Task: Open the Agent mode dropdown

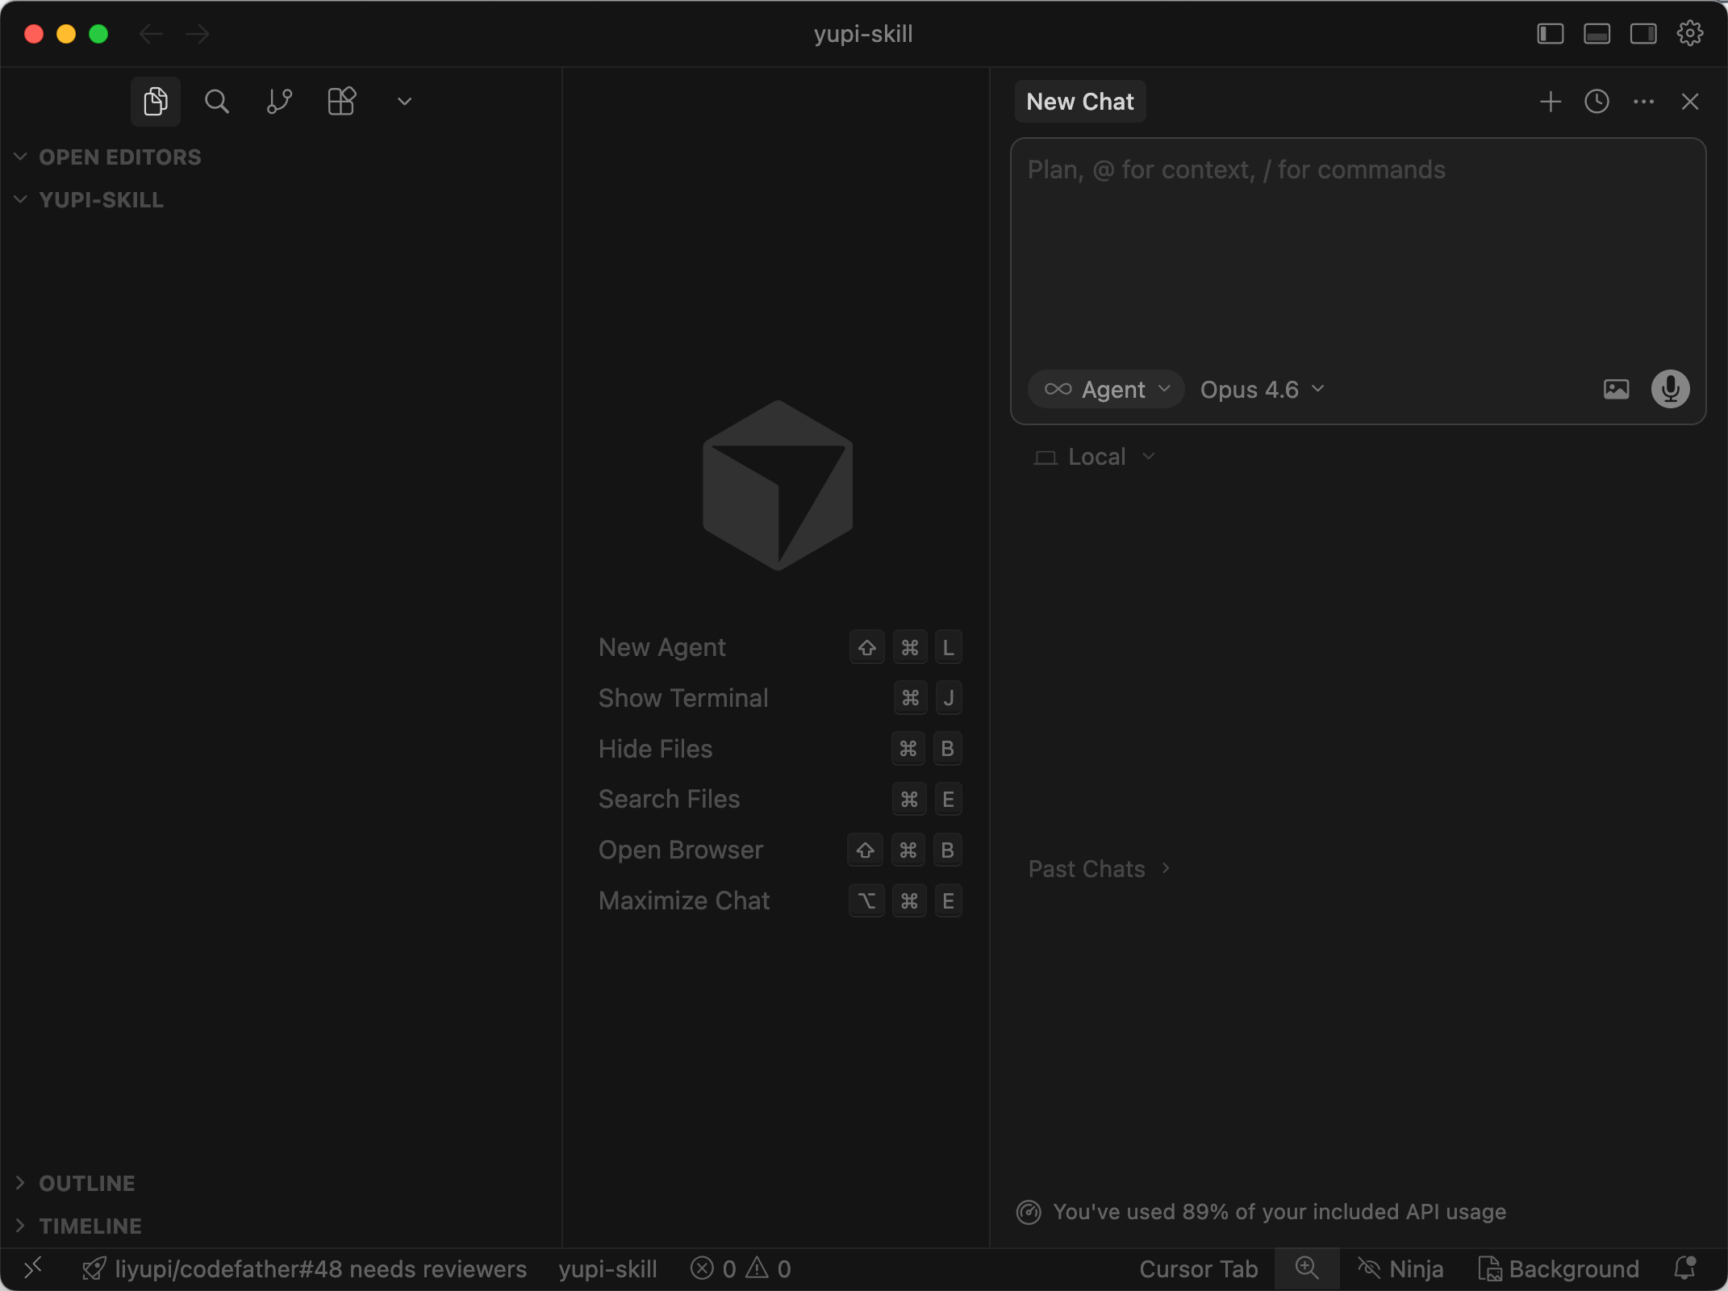Action: click(x=1106, y=390)
